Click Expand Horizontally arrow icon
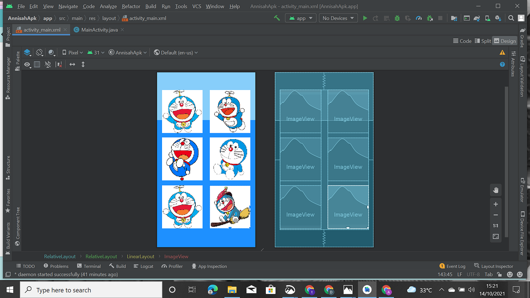This screenshot has width=530, height=298. (x=72, y=64)
